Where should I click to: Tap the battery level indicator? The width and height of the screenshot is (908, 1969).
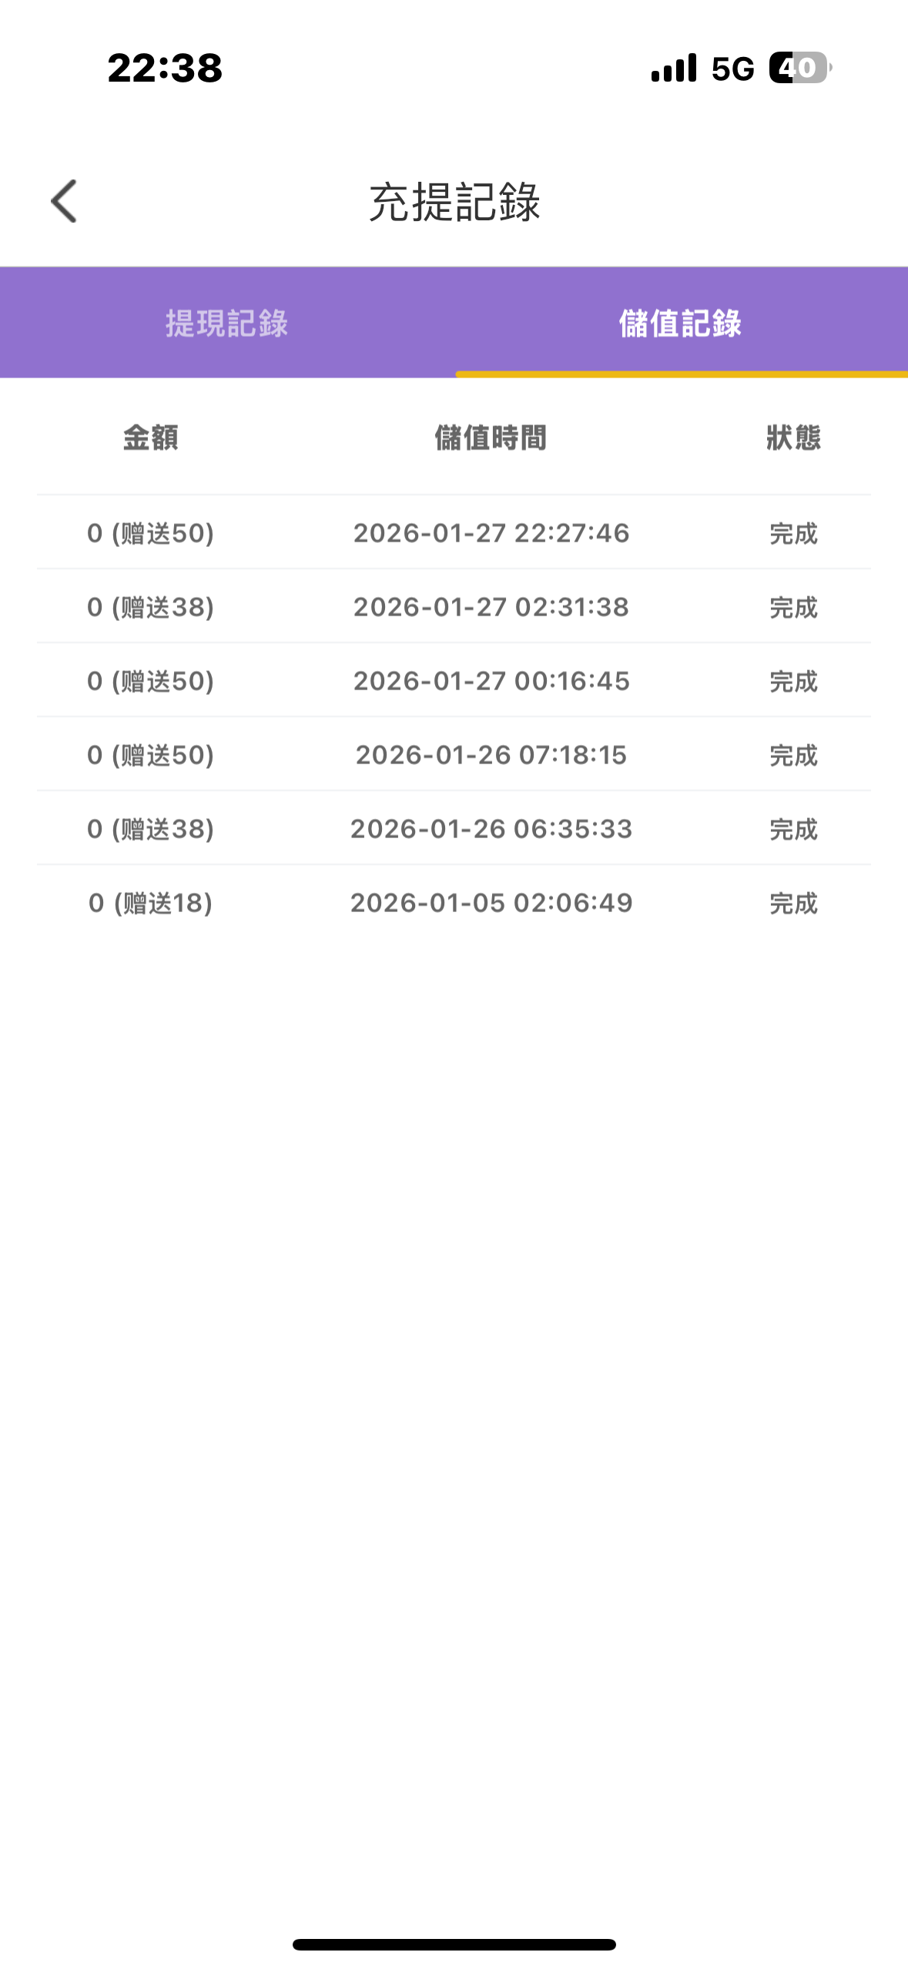(x=799, y=68)
